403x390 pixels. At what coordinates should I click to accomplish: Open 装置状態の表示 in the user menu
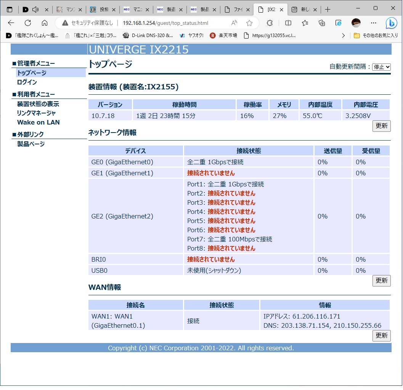pos(38,104)
